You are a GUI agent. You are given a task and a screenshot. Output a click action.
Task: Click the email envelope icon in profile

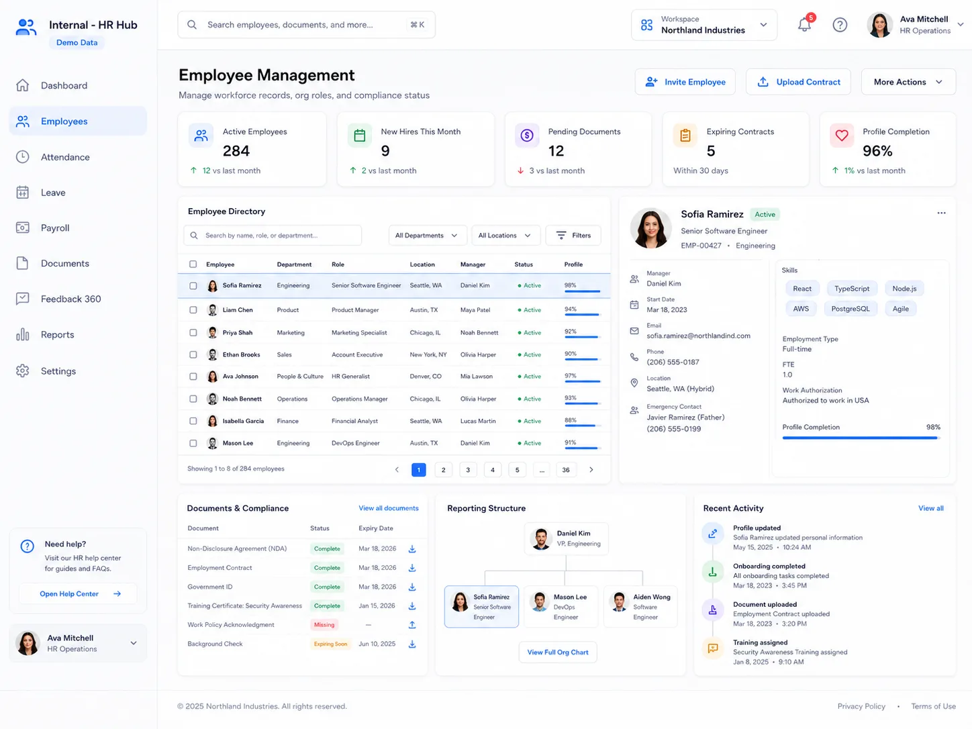click(x=634, y=331)
